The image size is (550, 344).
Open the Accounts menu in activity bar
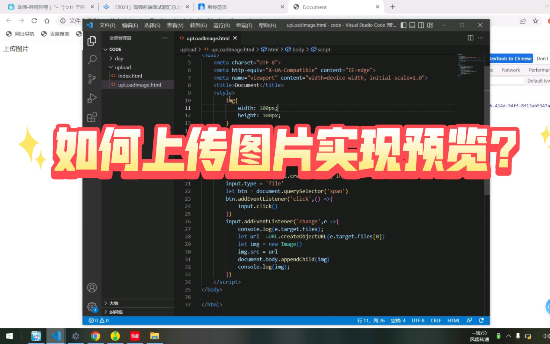pyautogui.click(x=92, y=288)
